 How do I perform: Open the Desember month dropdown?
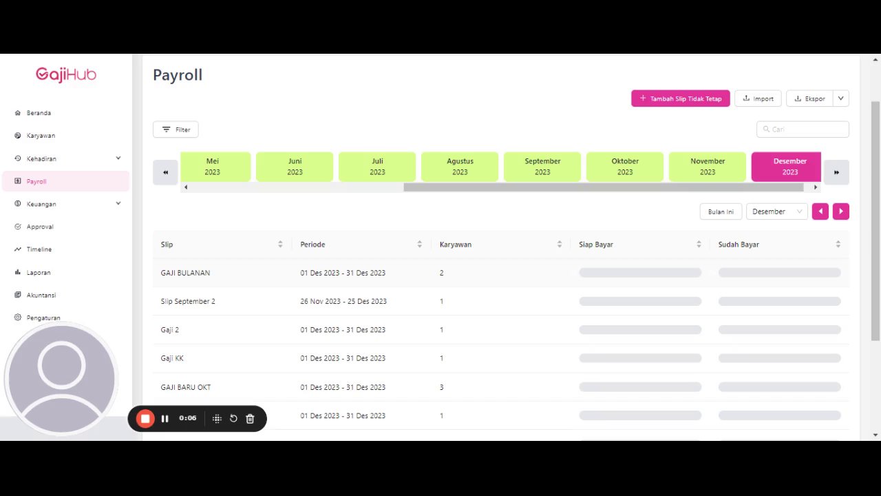(776, 211)
